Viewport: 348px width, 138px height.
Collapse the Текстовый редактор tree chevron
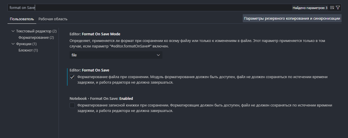click(13, 31)
